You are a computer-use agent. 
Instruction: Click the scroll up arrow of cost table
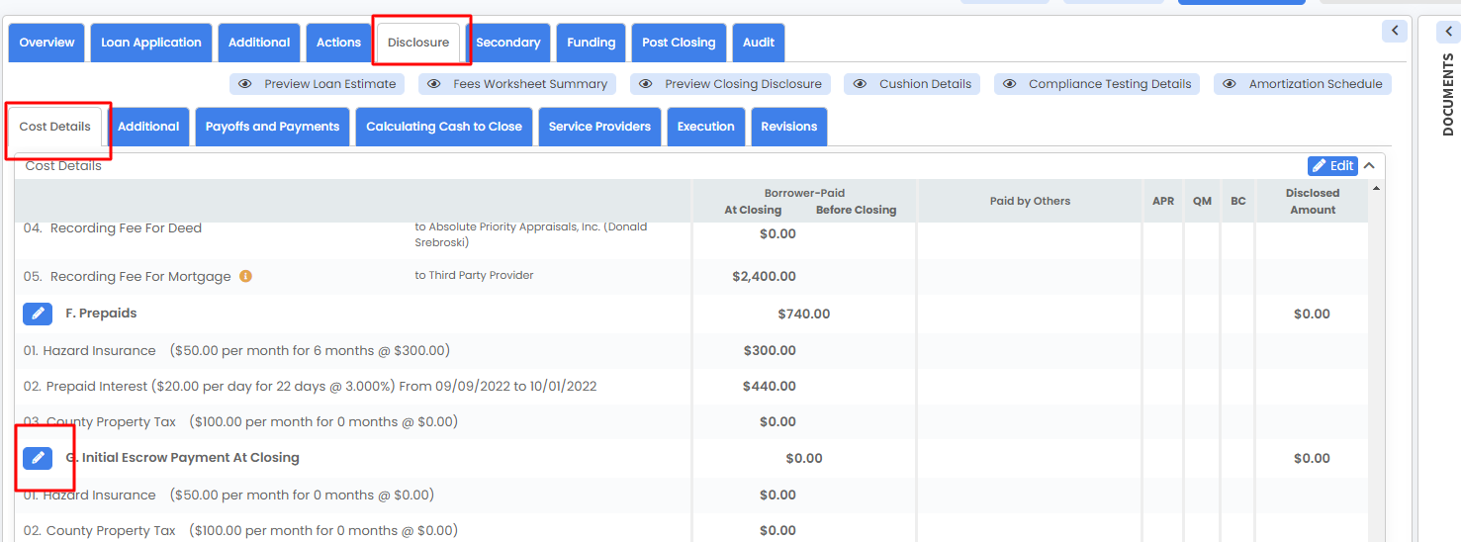(x=1377, y=188)
